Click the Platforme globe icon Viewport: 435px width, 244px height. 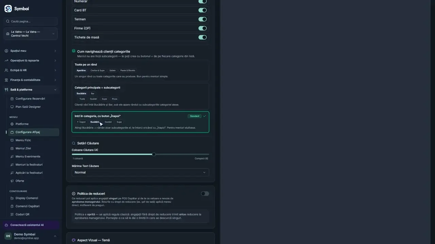pos(12,124)
